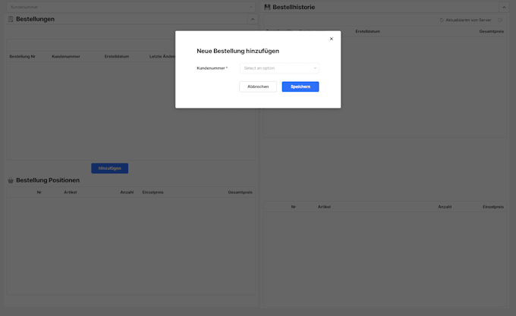516x316 pixels.
Task: Click the Artikel header in the Bestellhistorie positions table
Action: click(324, 207)
